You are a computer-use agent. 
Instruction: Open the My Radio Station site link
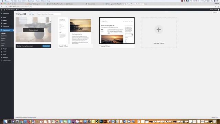tap(9, 10)
